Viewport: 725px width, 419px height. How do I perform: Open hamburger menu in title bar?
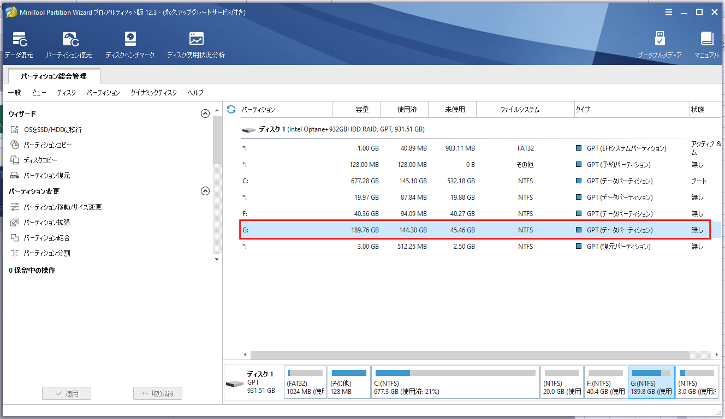tap(669, 13)
